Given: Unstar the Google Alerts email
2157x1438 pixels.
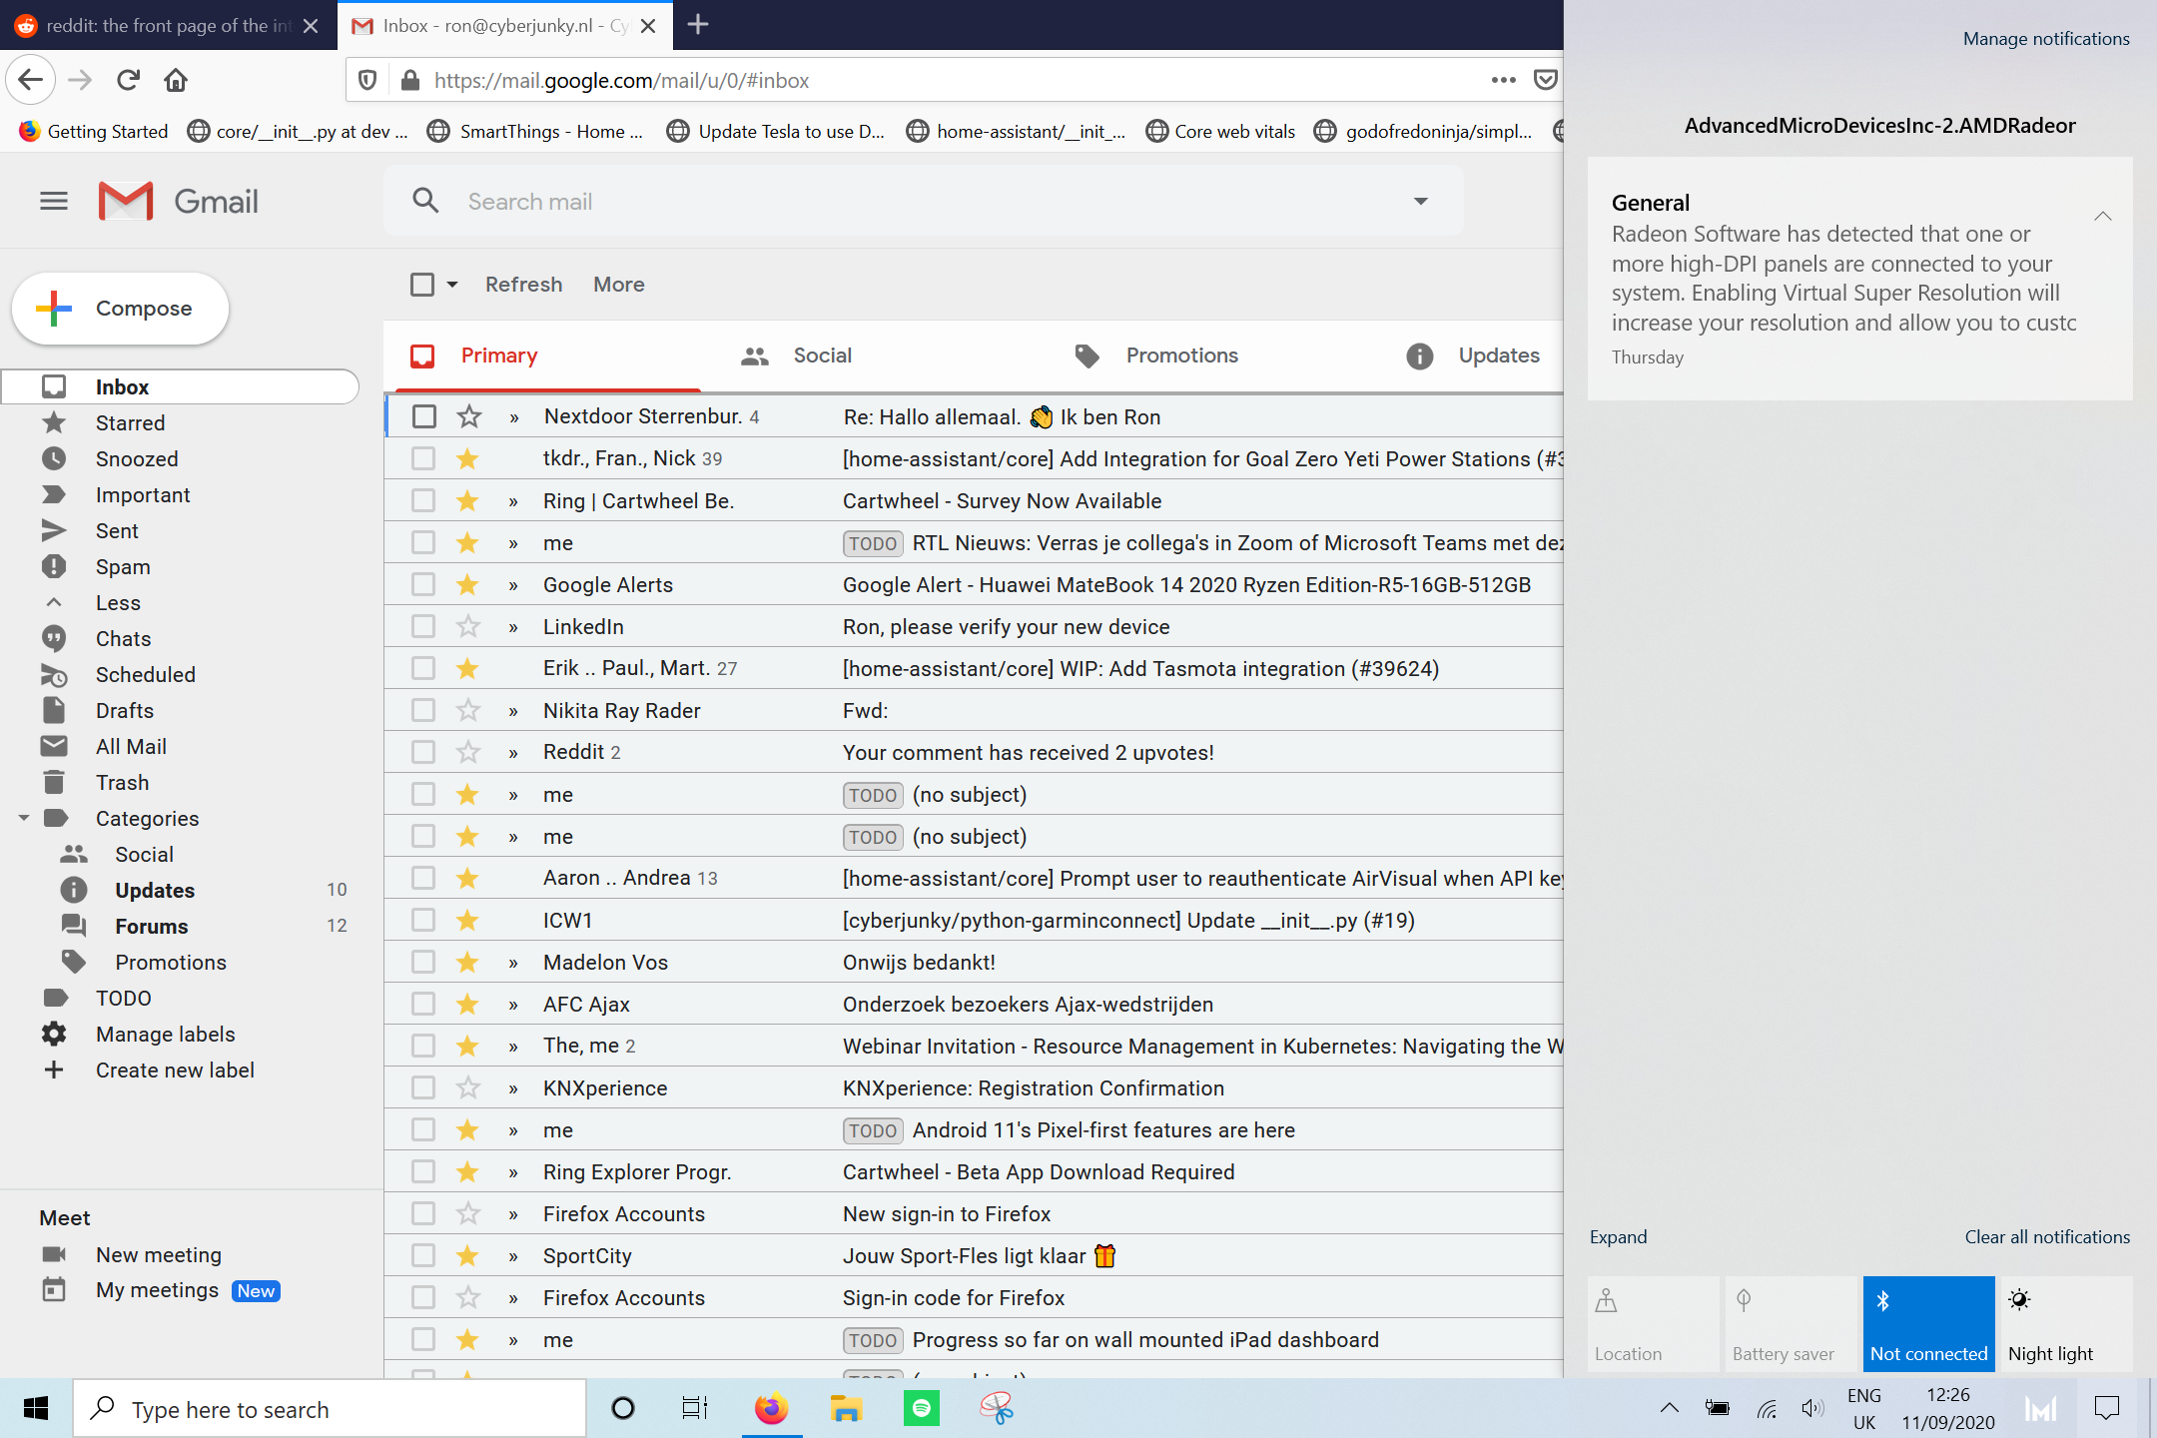Looking at the screenshot, I should [x=467, y=585].
